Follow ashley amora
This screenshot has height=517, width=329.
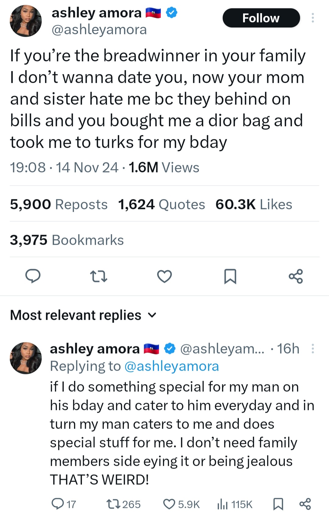(x=261, y=18)
